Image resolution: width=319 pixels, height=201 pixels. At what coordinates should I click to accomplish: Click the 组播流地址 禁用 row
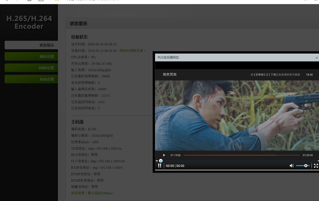(x=85, y=187)
